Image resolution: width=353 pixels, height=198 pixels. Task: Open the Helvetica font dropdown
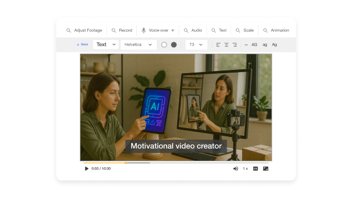point(138,45)
